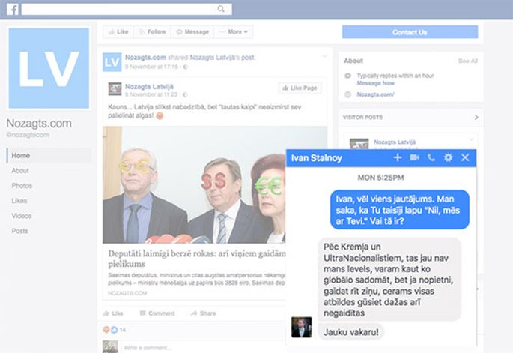This screenshot has width=513, height=353.
Task: Start a voice call in the chat
Action: (431, 157)
